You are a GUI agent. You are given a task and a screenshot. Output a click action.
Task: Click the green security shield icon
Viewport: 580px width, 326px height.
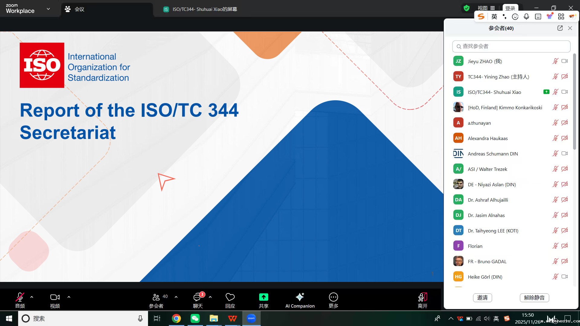click(466, 8)
